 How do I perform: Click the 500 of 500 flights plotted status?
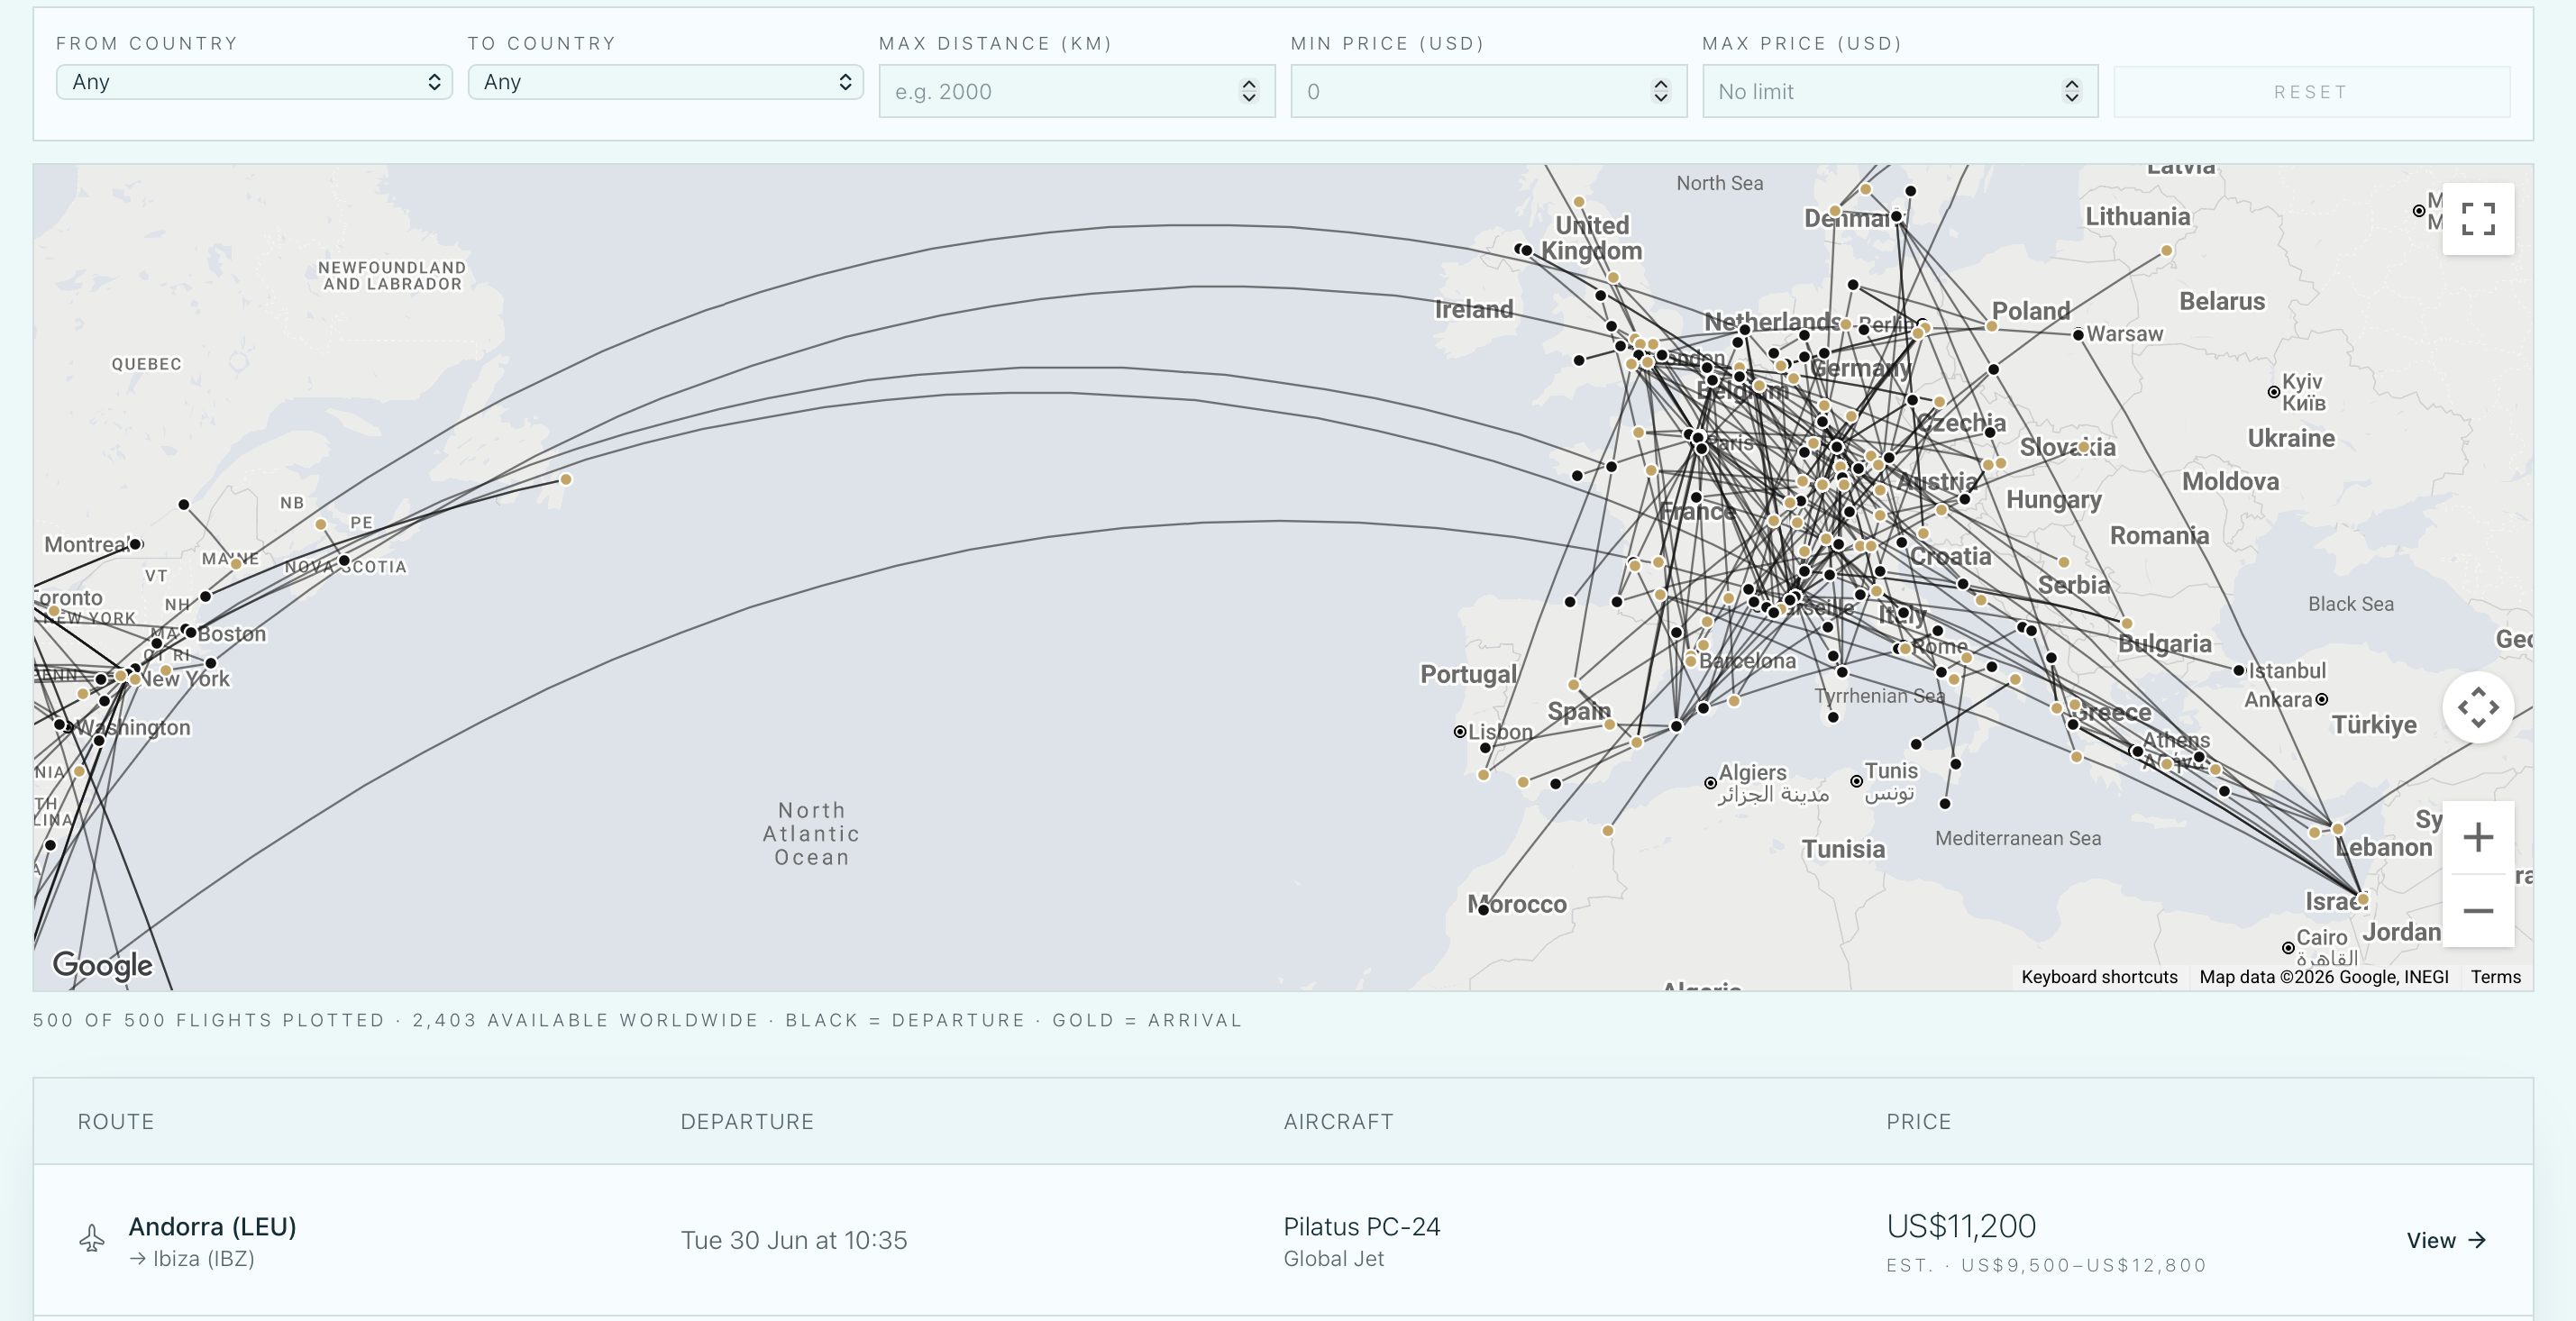coord(208,1020)
